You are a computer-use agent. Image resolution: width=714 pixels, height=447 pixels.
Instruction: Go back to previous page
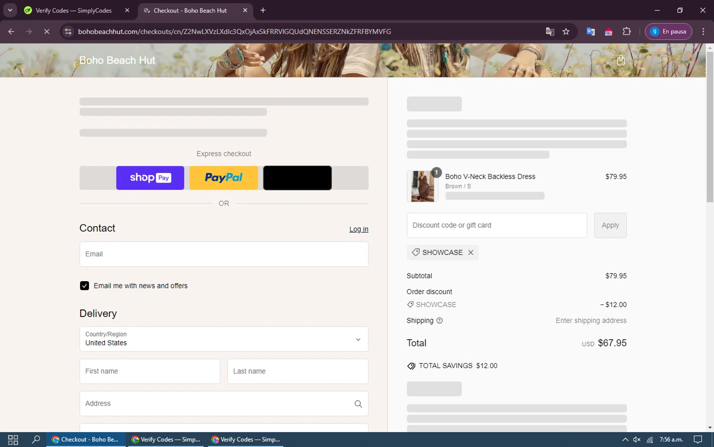(11, 31)
